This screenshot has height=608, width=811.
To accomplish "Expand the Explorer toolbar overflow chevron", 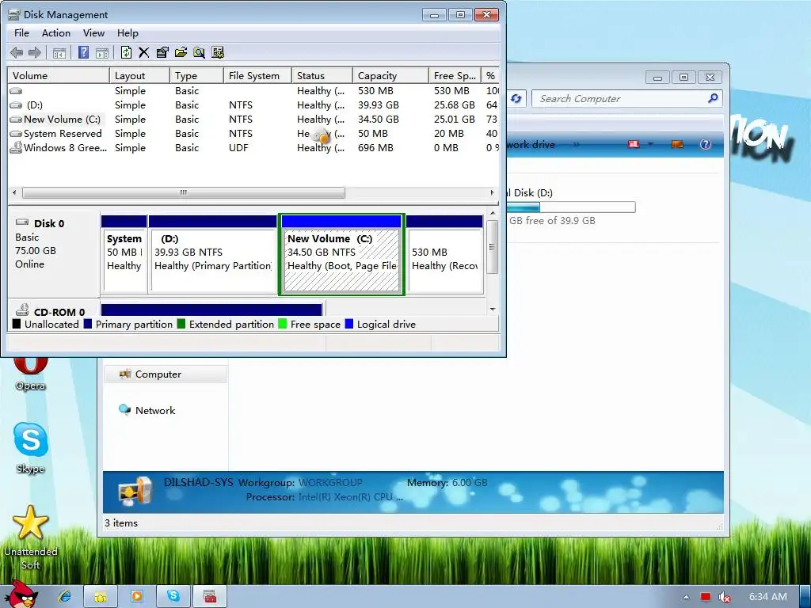I will click(x=577, y=145).
